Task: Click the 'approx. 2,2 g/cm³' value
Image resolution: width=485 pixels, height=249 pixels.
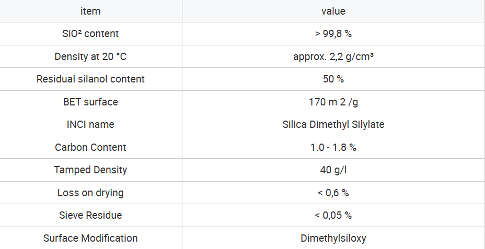Action: point(333,56)
